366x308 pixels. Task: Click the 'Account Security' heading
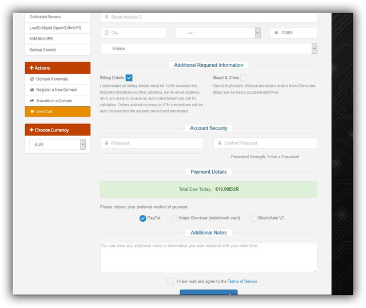pyautogui.click(x=208, y=128)
